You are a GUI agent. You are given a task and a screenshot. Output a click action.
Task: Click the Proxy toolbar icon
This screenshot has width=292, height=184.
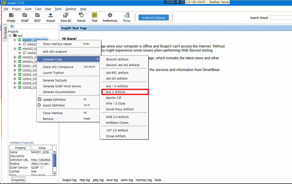tap(127, 15)
